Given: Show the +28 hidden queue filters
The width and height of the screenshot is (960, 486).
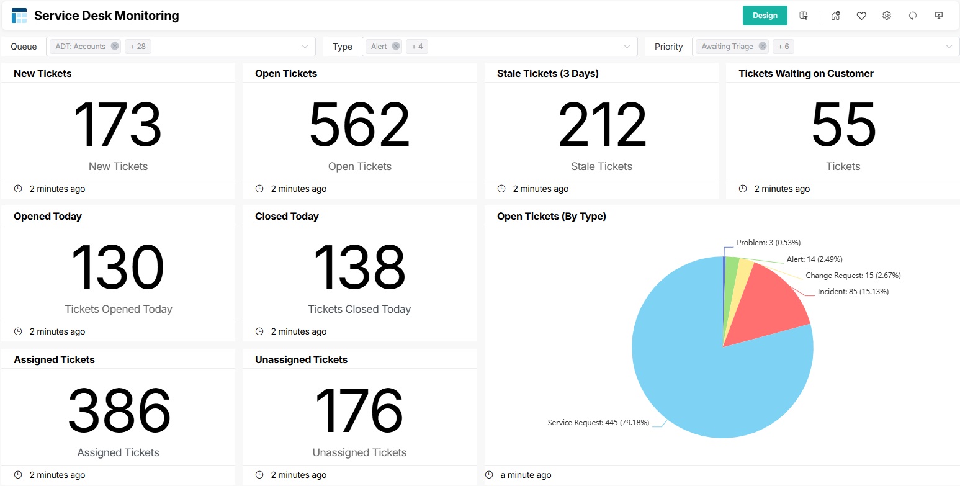Looking at the screenshot, I should 138,46.
